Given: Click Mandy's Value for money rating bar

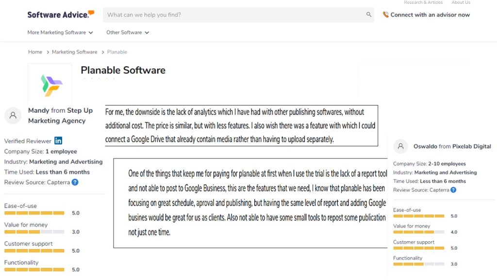Looking at the screenshot, I should coord(34,232).
